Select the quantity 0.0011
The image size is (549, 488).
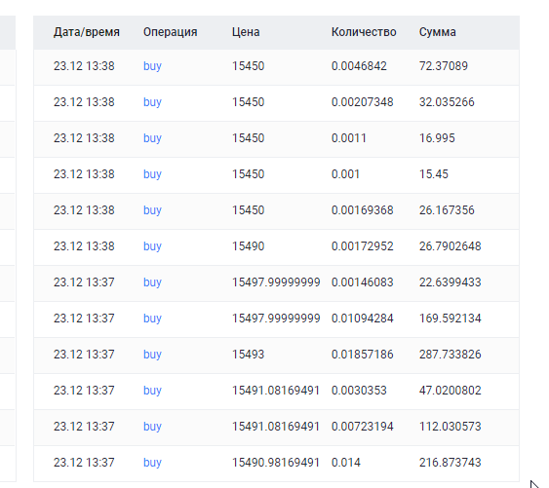pos(349,138)
